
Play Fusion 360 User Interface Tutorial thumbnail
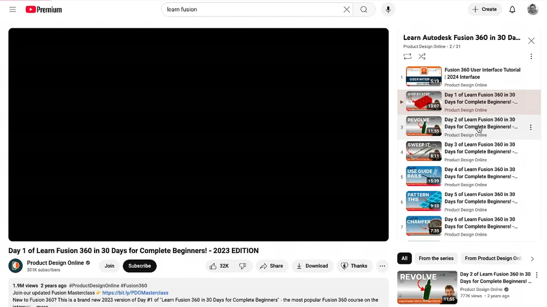pos(424,77)
